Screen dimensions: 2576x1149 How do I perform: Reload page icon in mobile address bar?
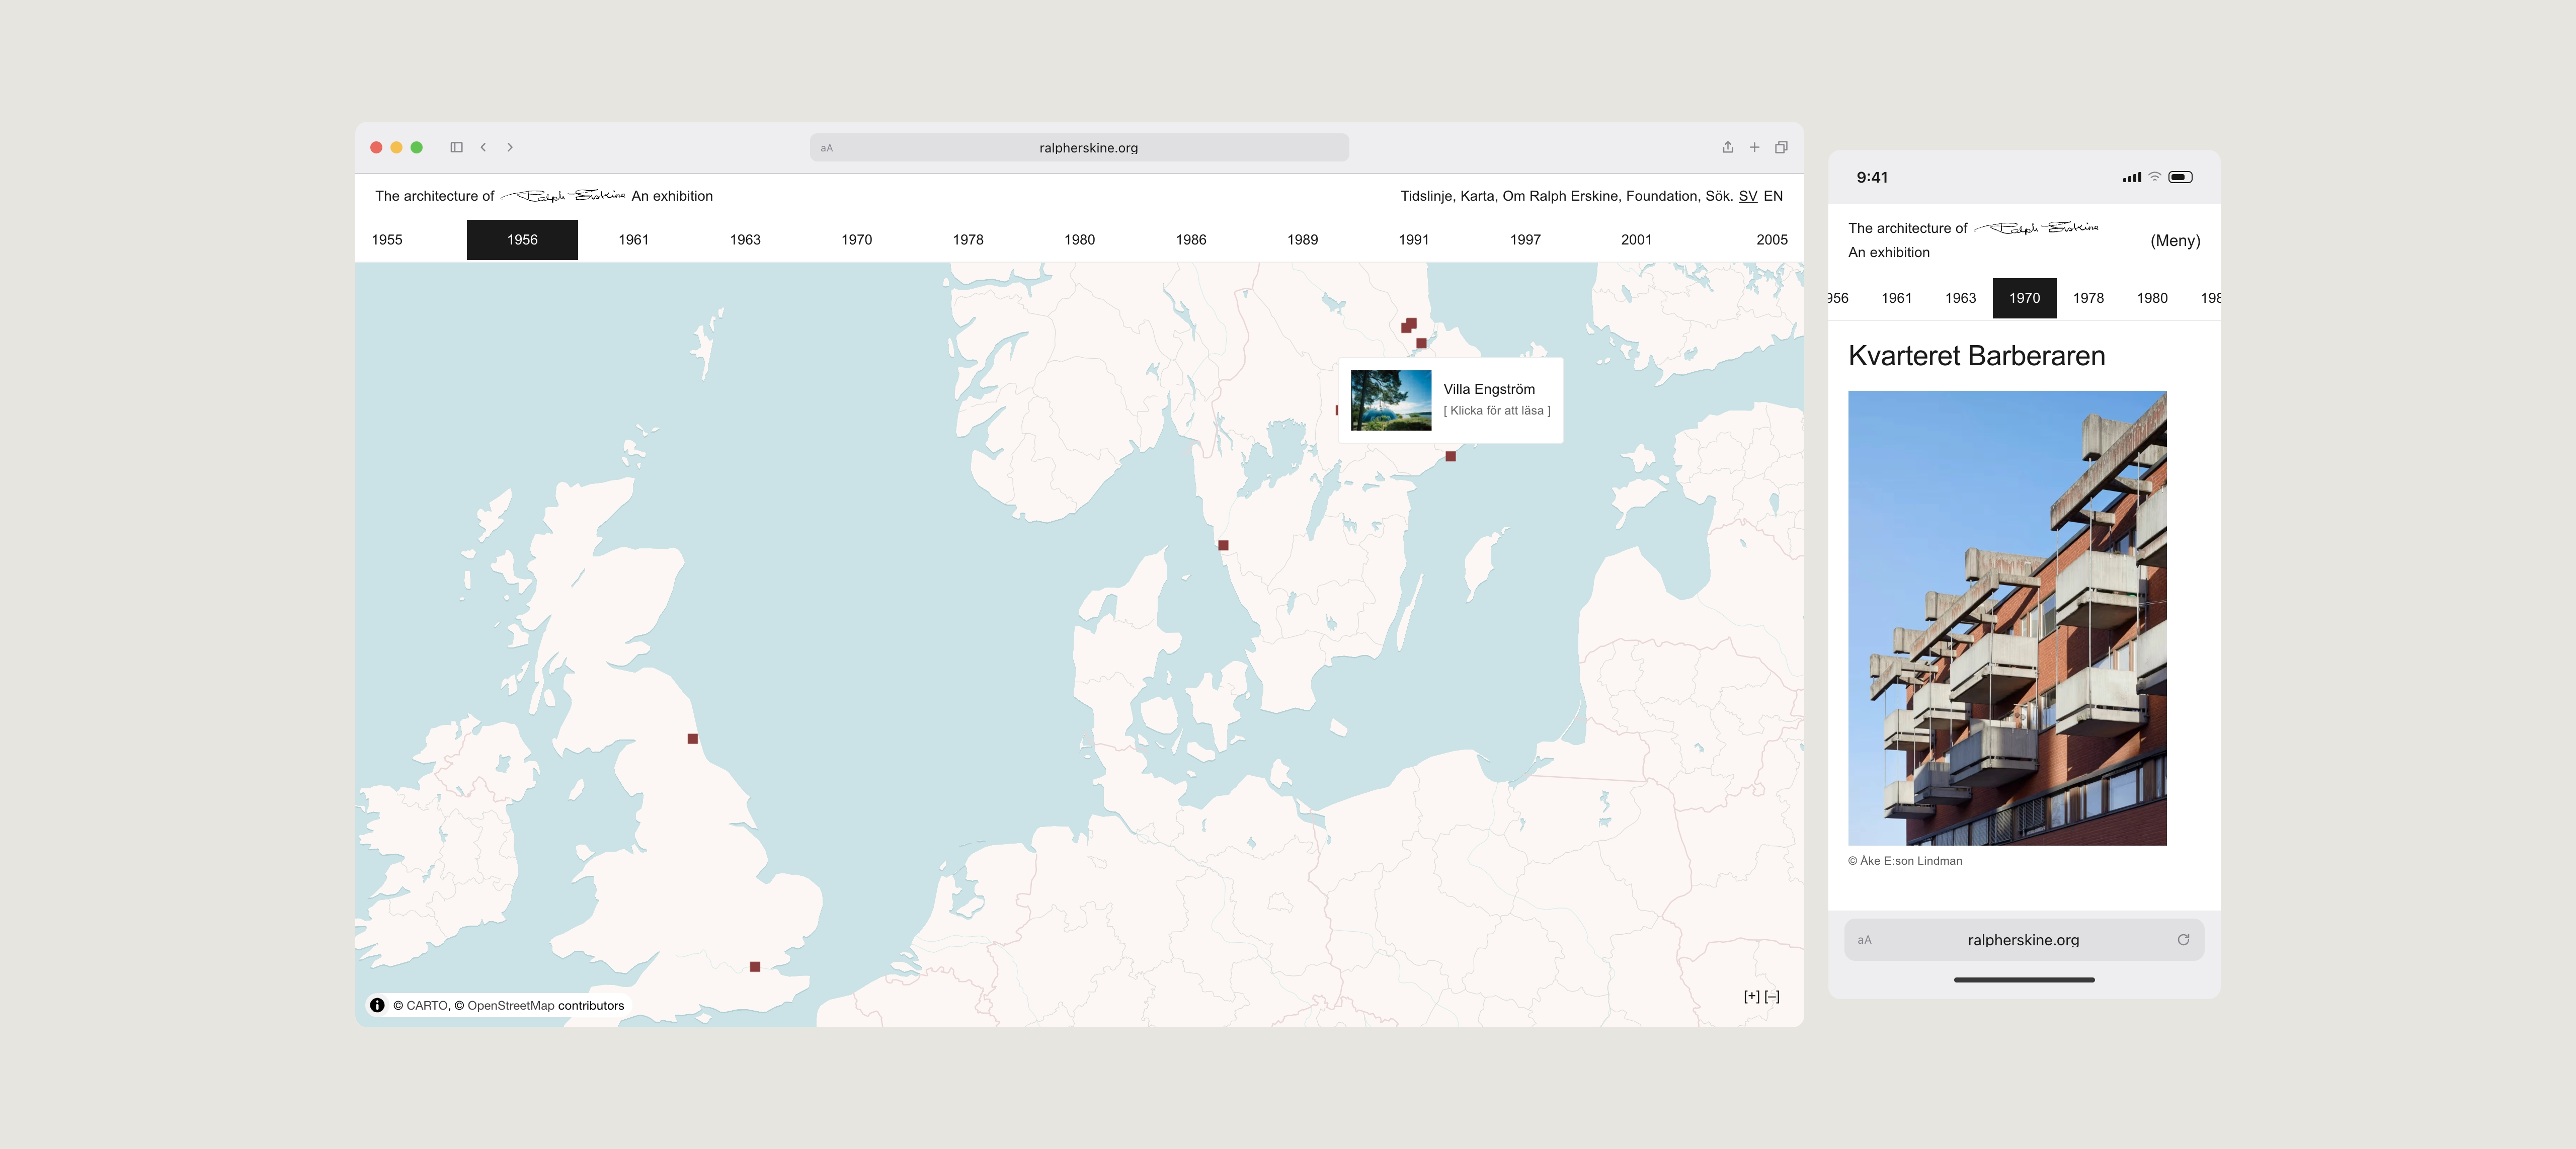[x=2183, y=939]
